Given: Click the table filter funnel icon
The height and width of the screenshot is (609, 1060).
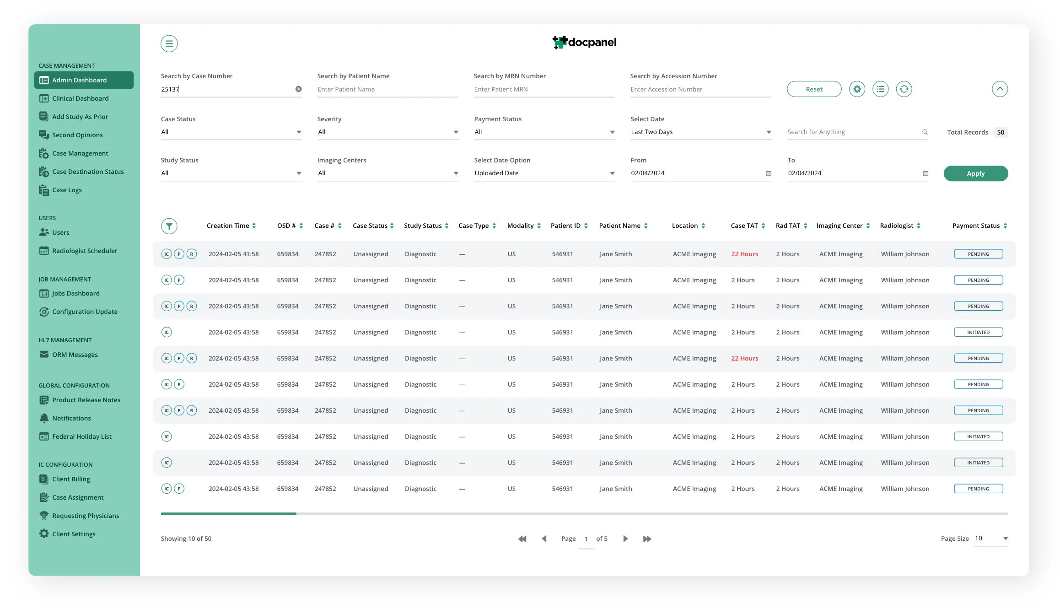Looking at the screenshot, I should pos(169,226).
